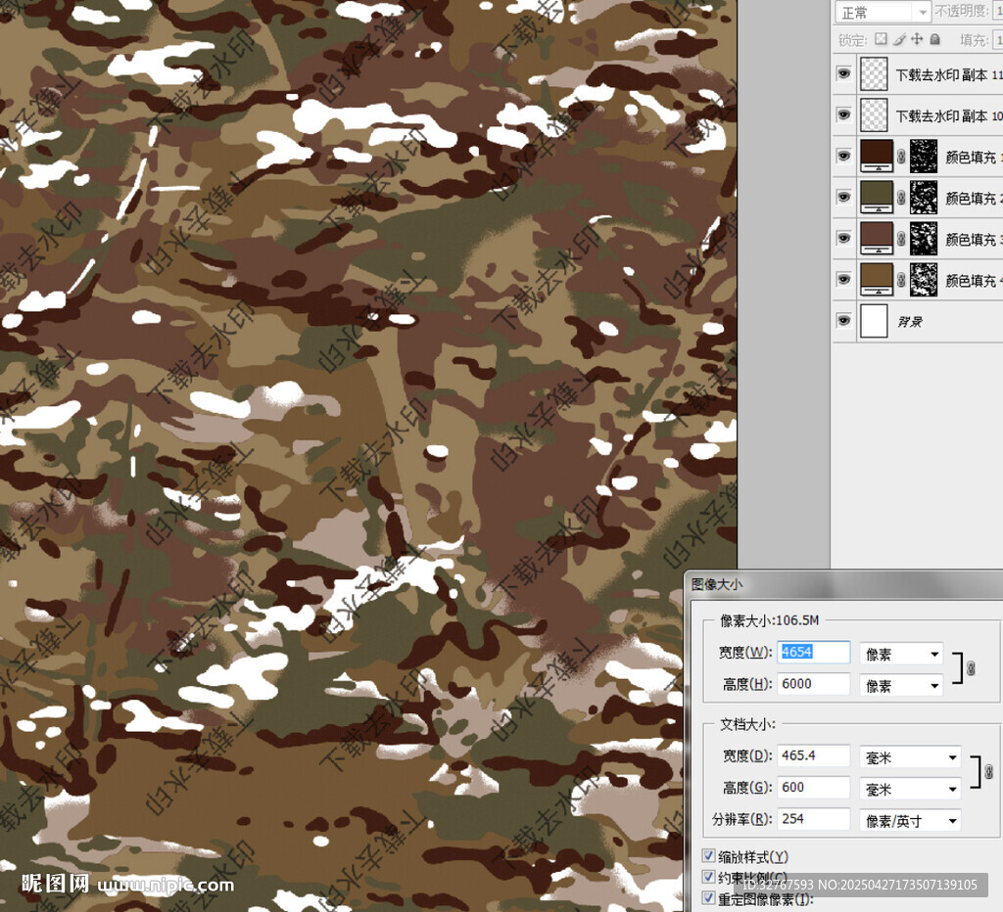The width and height of the screenshot is (1003, 912).
Task: Click the 分辨率 resolution field showing 254
Action: pos(813,819)
